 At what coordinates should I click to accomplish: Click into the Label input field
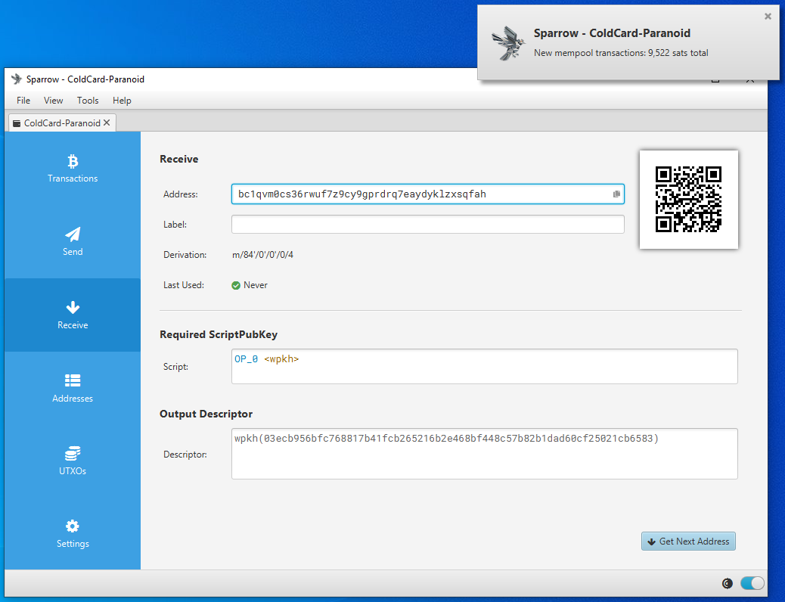tap(427, 225)
